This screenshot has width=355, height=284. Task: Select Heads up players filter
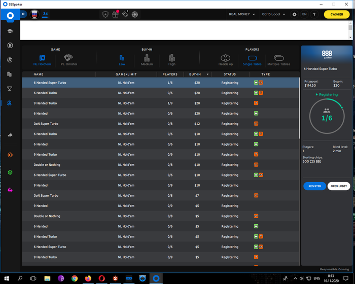tap(226, 60)
